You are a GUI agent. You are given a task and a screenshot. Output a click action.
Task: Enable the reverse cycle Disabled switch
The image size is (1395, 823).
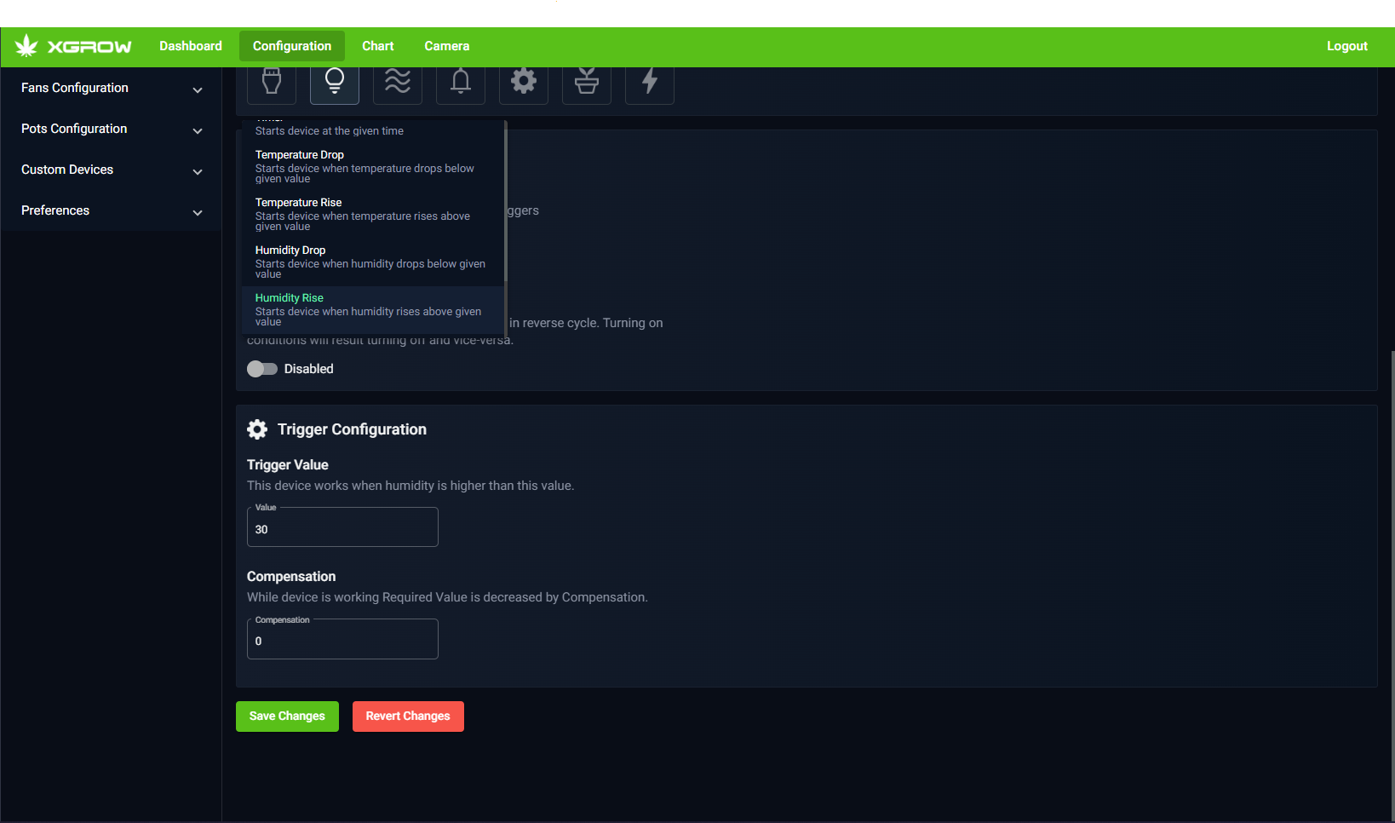pyautogui.click(x=262, y=369)
